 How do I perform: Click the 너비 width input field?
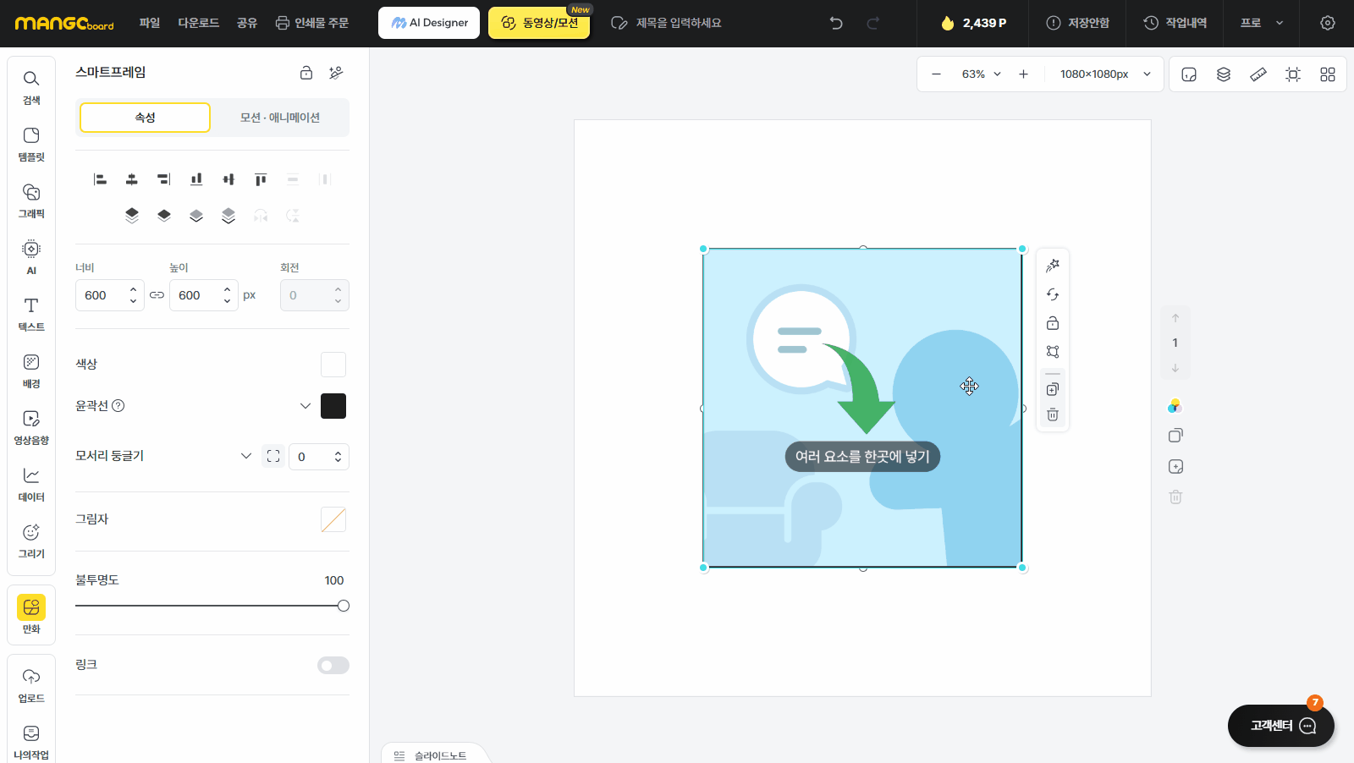click(110, 295)
